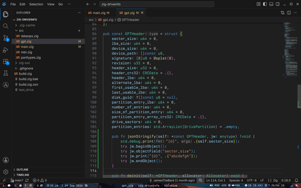Open Customize Layout icon
The image size is (301, 188).
click(x=258, y=4)
